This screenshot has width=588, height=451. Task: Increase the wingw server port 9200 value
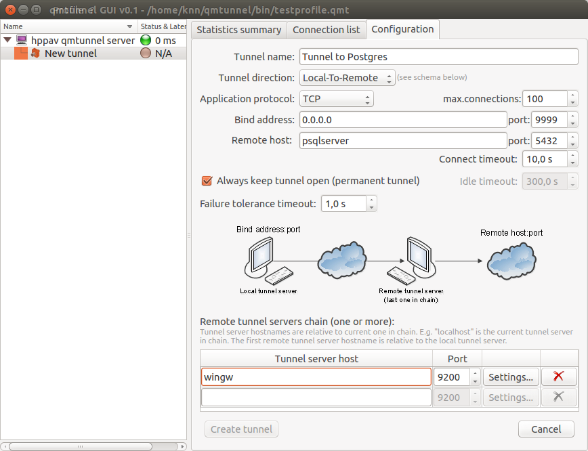(475, 373)
